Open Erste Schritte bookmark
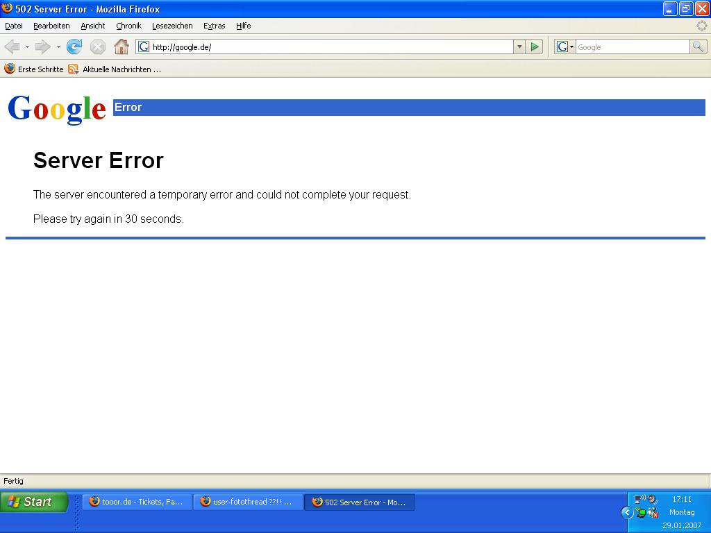711x533 pixels. (34, 69)
